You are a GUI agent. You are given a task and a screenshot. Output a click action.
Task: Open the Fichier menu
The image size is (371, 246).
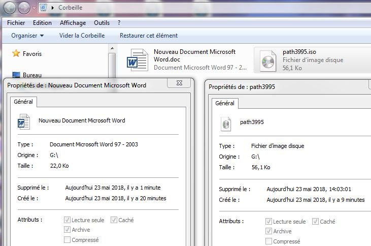pos(16,23)
